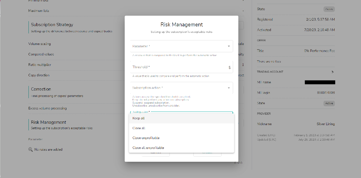Click the No rules are added message

(48, 150)
